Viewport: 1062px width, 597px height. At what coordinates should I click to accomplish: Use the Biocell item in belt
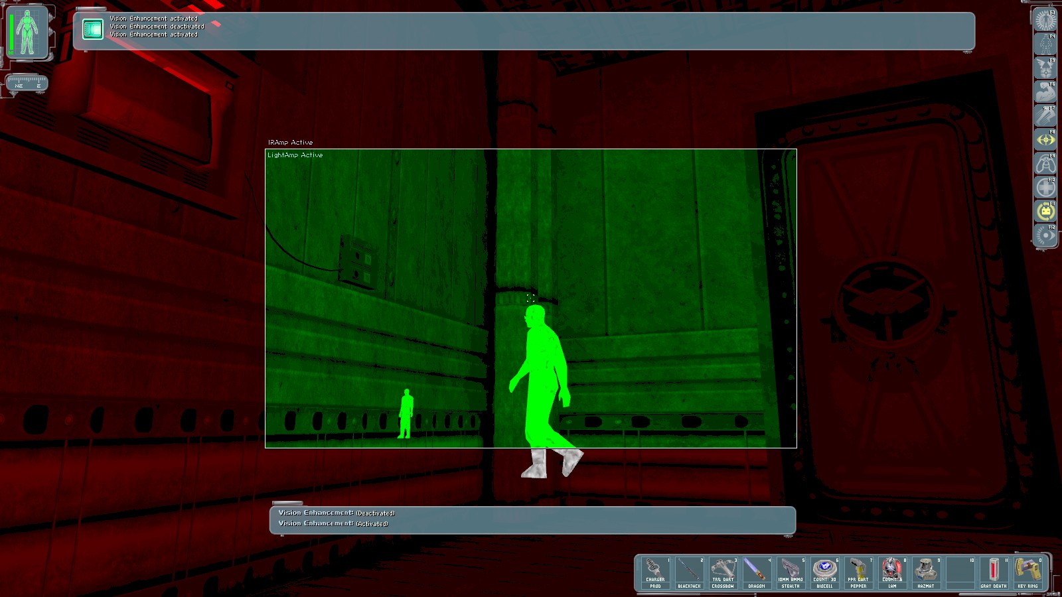(x=825, y=573)
